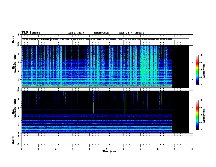Click time axis tick label "3"

73,149
